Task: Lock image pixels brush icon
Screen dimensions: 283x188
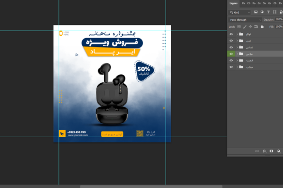Action: (x=245, y=27)
